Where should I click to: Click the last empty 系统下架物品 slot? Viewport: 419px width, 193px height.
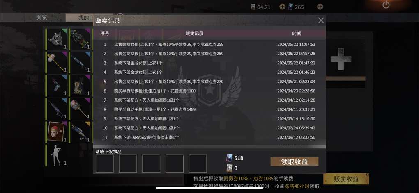pyautogui.click(x=198, y=163)
